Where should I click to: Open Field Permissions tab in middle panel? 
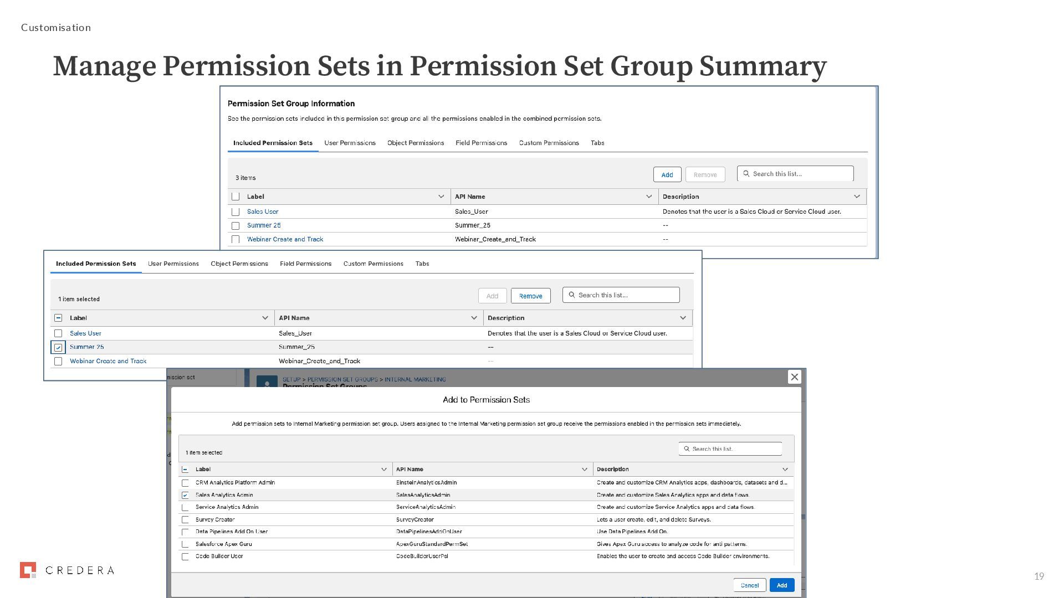point(305,264)
